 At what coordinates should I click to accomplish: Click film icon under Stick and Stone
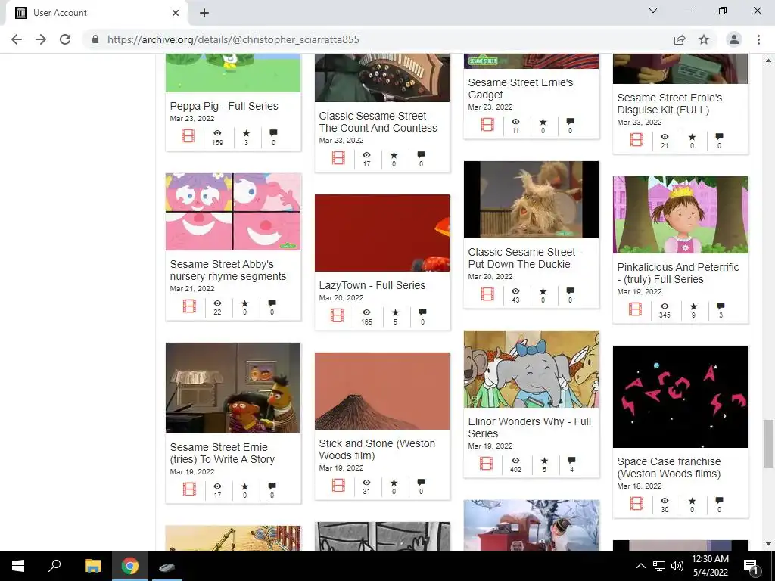point(338,485)
